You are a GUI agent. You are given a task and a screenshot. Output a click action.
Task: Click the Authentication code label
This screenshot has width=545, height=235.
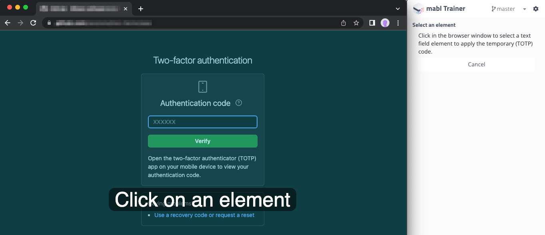(195, 103)
